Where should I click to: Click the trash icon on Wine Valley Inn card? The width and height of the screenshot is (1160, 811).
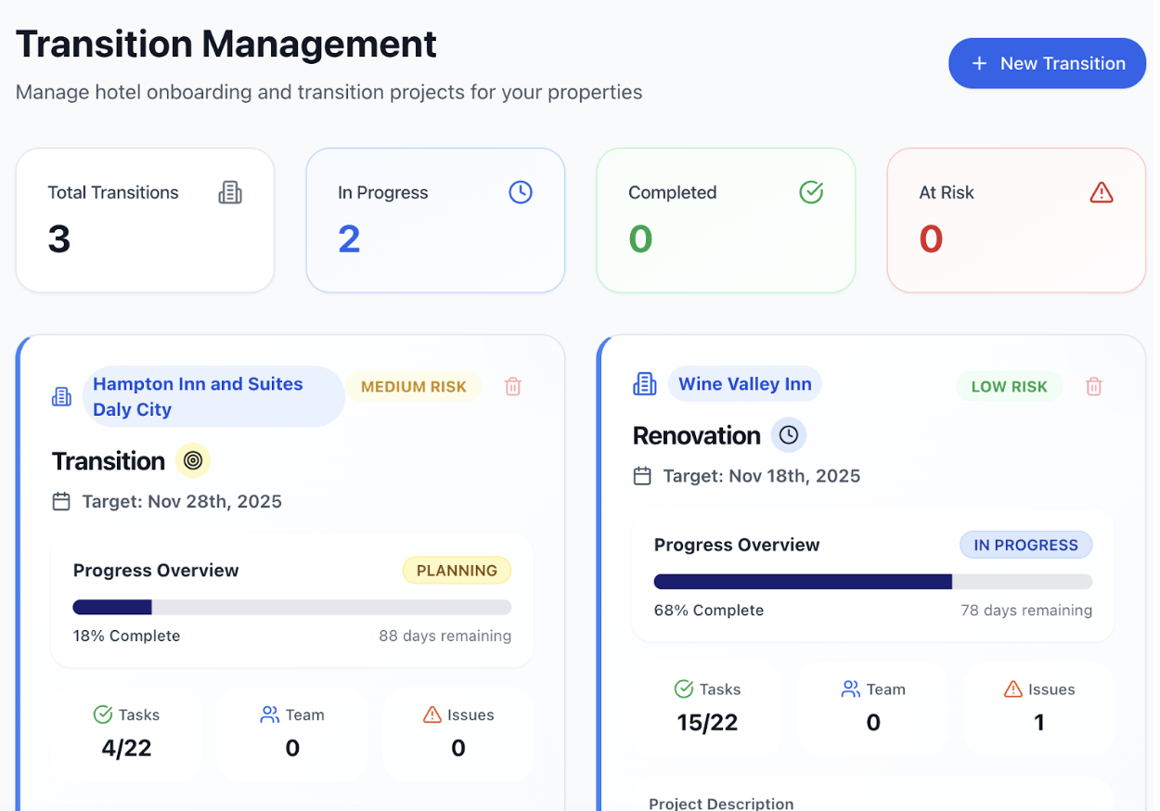1093,386
